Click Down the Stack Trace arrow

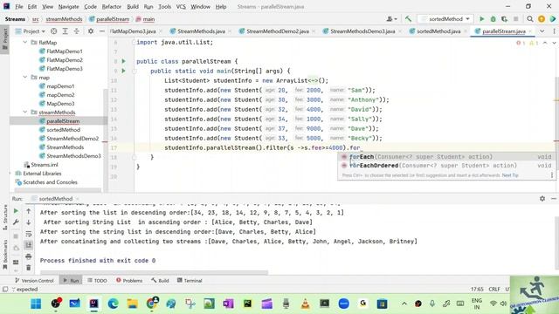click(x=29, y=222)
